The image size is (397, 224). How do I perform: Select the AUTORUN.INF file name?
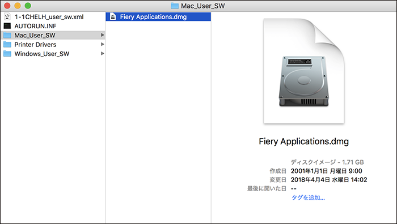click(x=35, y=26)
